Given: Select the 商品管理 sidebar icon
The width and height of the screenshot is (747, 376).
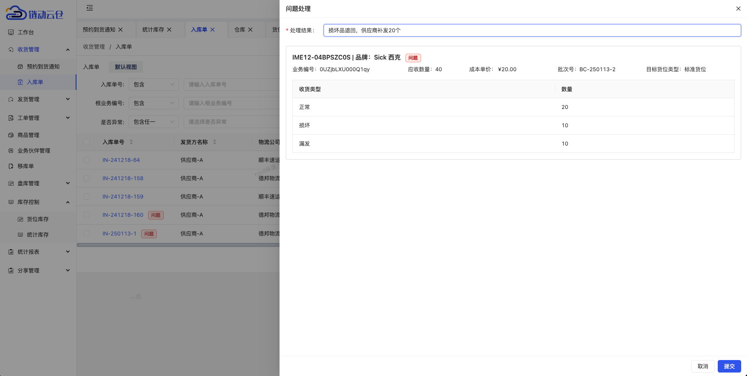Looking at the screenshot, I should point(11,135).
